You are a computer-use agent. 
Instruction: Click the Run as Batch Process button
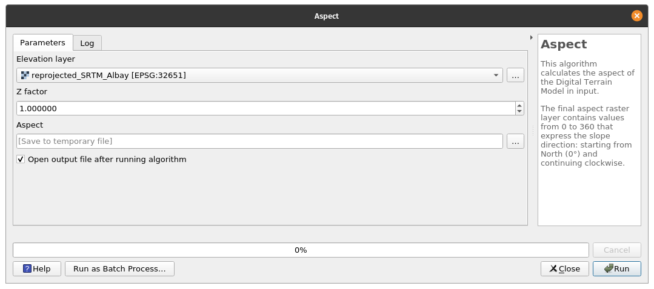coord(119,268)
